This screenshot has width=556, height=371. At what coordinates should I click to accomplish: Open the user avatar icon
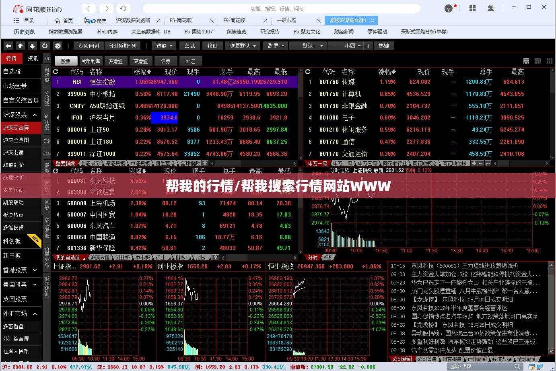449,8
